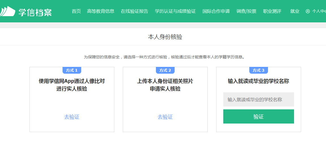The width and height of the screenshot is (326, 153).
Task: Navigate to 调查/投票 section
Action: click(x=246, y=11)
